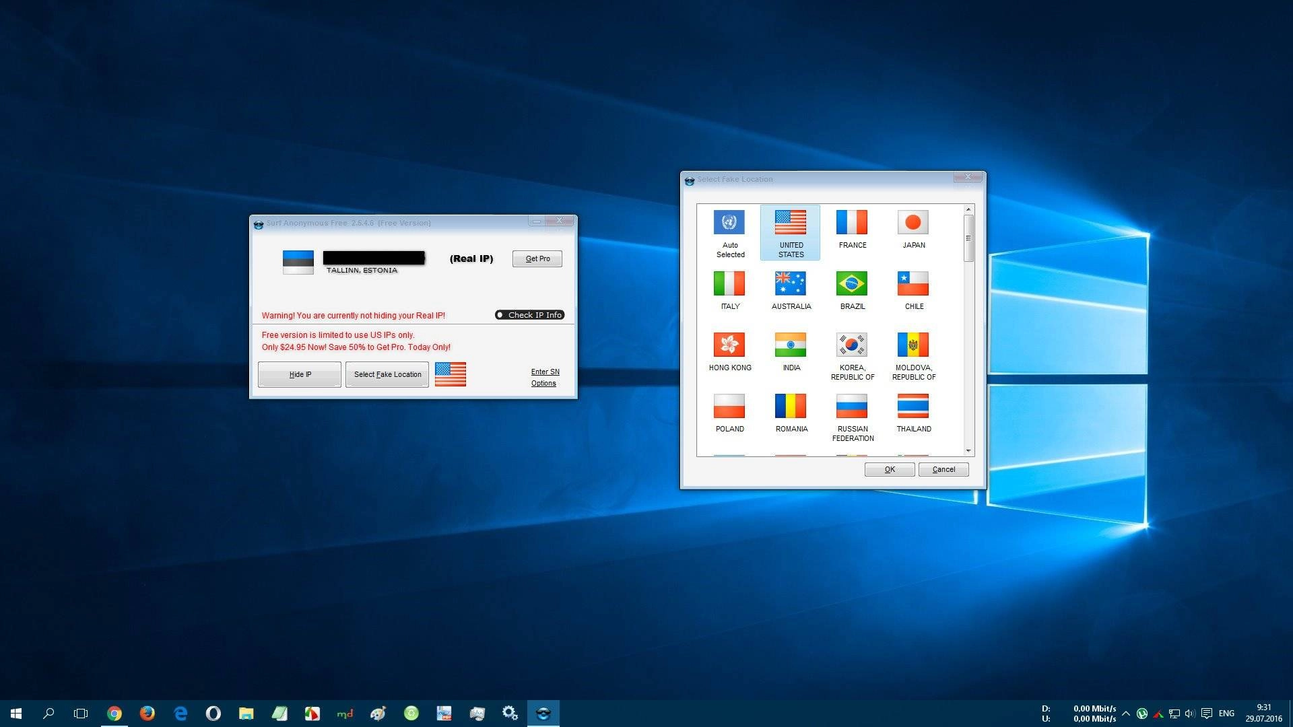Click the location list scroll-down arrow
1293x727 pixels.
[x=968, y=450]
